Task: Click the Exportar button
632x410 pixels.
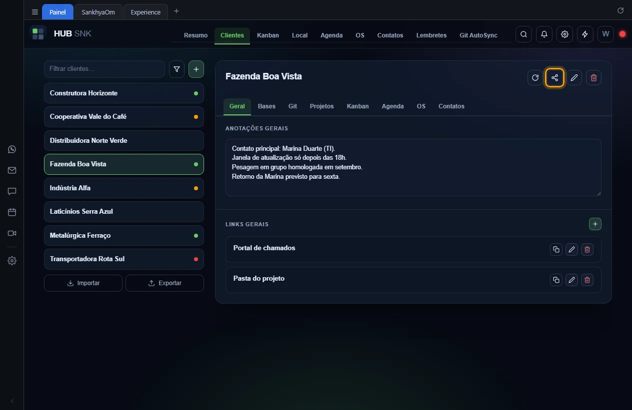Action: click(164, 283)
